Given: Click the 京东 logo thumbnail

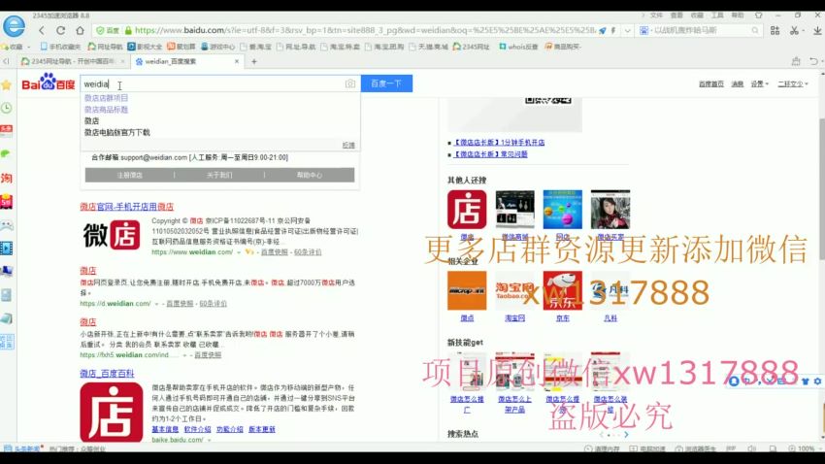Looking at the screenshot, I should point(562,290).
